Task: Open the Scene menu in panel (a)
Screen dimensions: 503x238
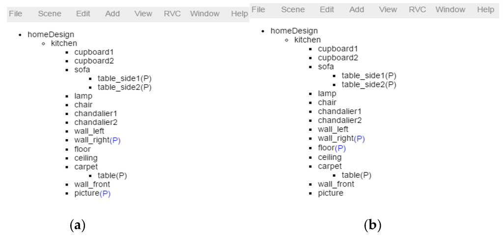Action: click(50, 14)
